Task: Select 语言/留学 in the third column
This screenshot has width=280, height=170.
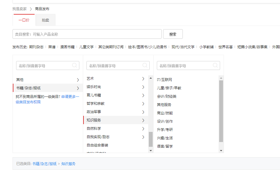Action: [165, 146]
